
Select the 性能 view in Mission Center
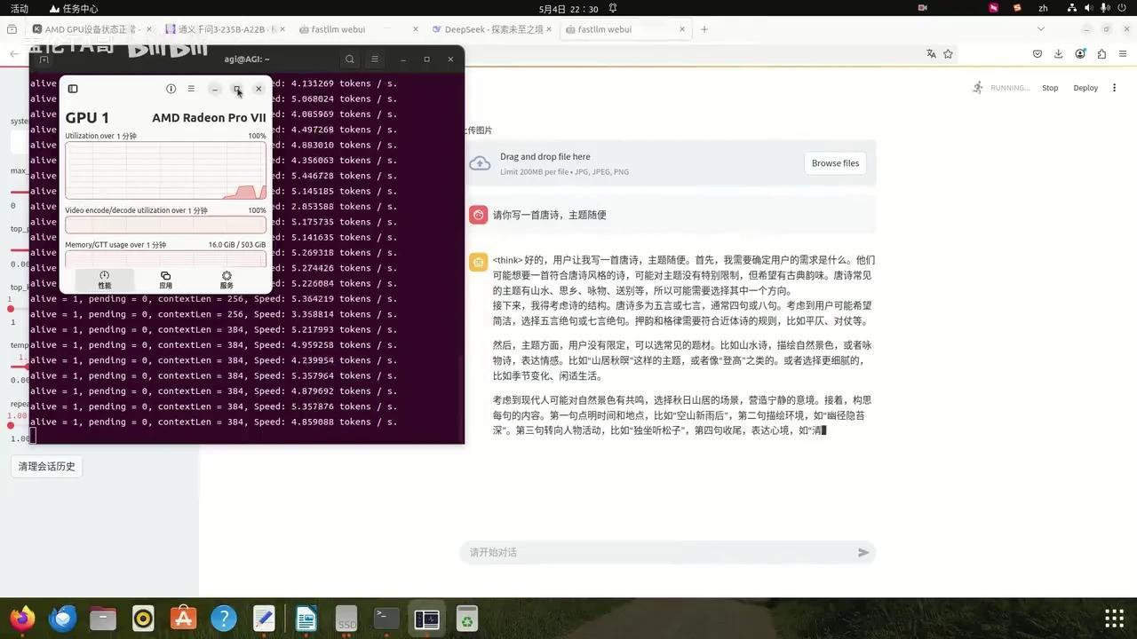(x=104, y=280)
